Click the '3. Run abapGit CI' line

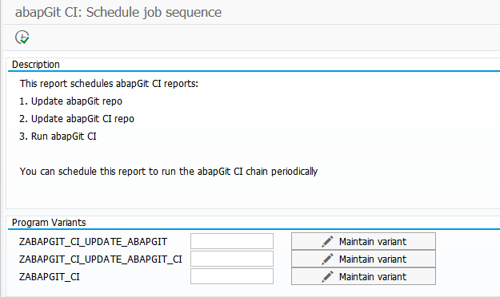click(x=58, y=137)
